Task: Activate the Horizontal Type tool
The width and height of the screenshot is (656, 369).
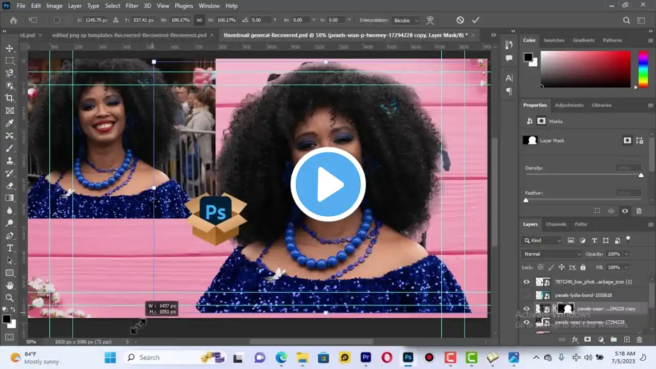Action: tap(9, 248)
